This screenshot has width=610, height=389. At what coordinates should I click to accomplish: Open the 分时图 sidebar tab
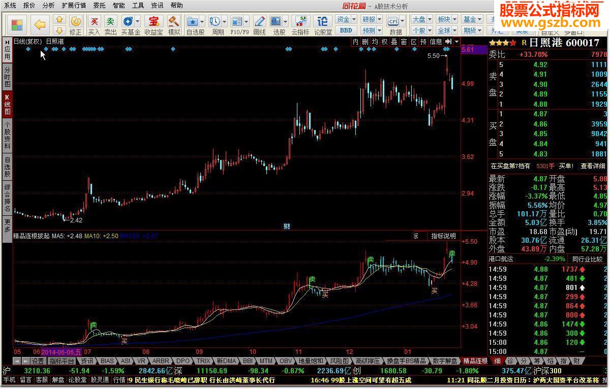(7, 77)
